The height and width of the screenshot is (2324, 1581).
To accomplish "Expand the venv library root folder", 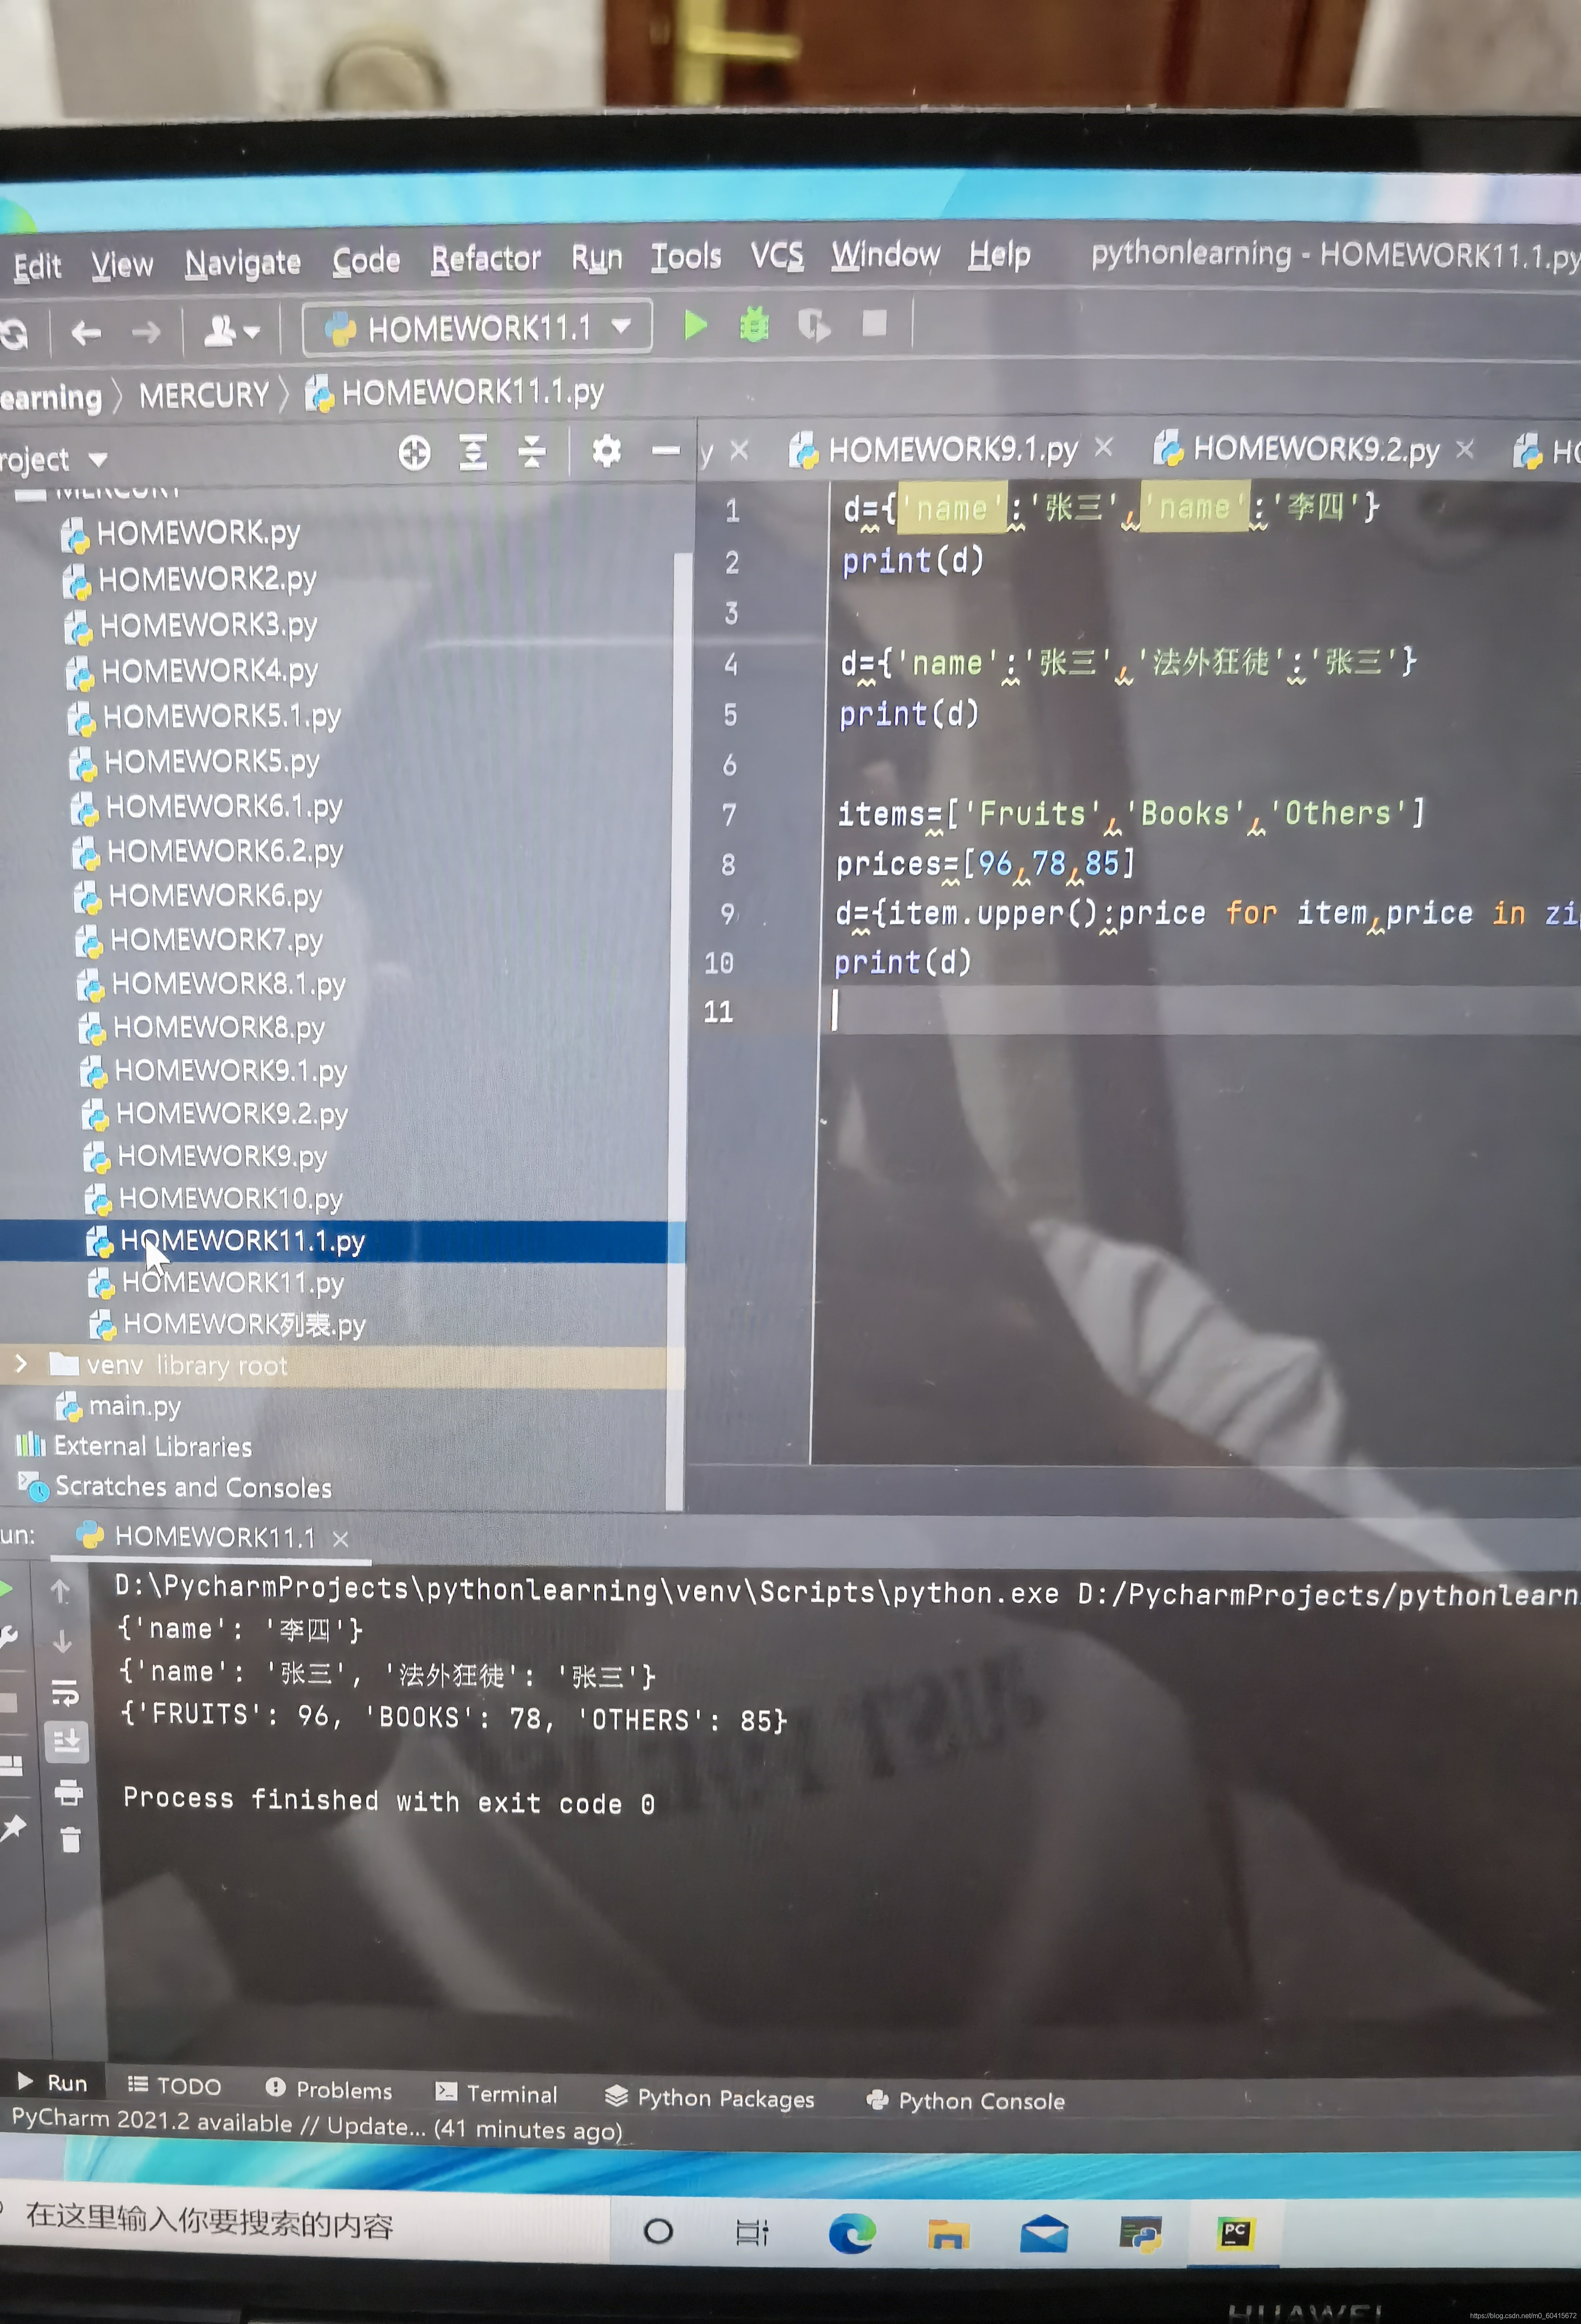I will tap(21, 1364).
